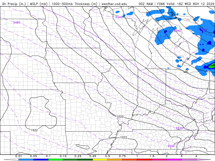Image resolution: width=215 pixels, height=161 pixels.
Task: Click the 'F066' forecast hour text
Action: (x=161, y=4)
